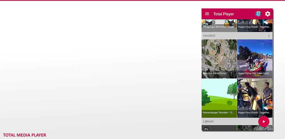Open the hamburger navigation menu
285x139 pixels.
[207, 14]
